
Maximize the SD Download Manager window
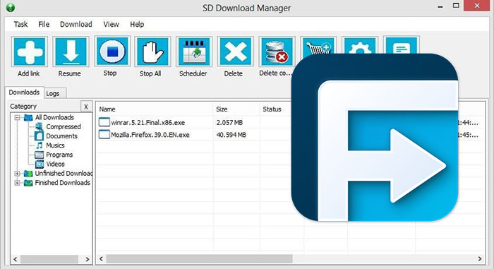pos(456,6)
